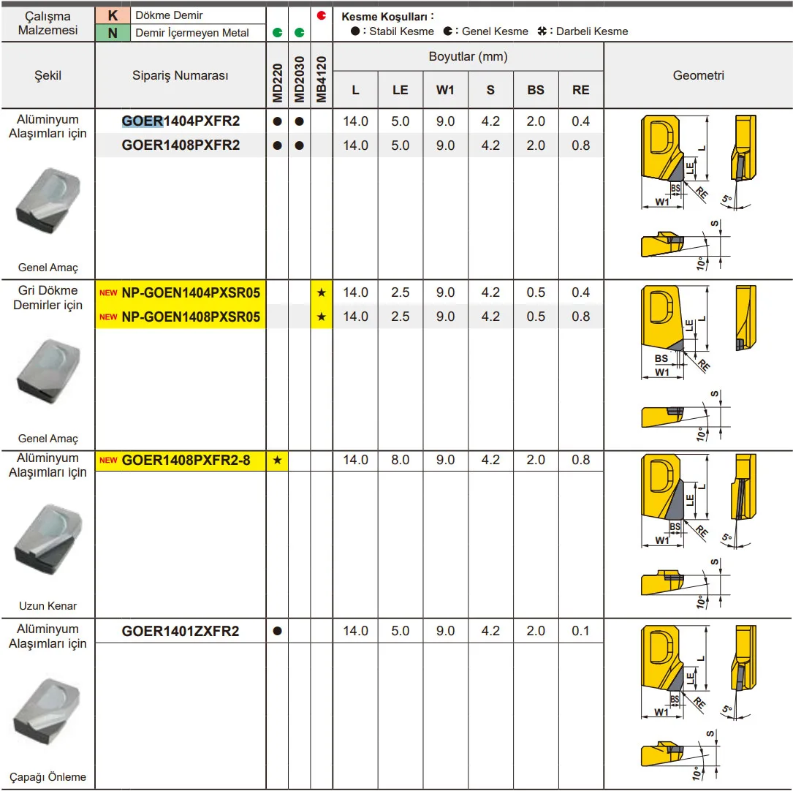The image size is (793, 791).
Task: Click the Geometri column header
Action: click(x=698, y=75)
